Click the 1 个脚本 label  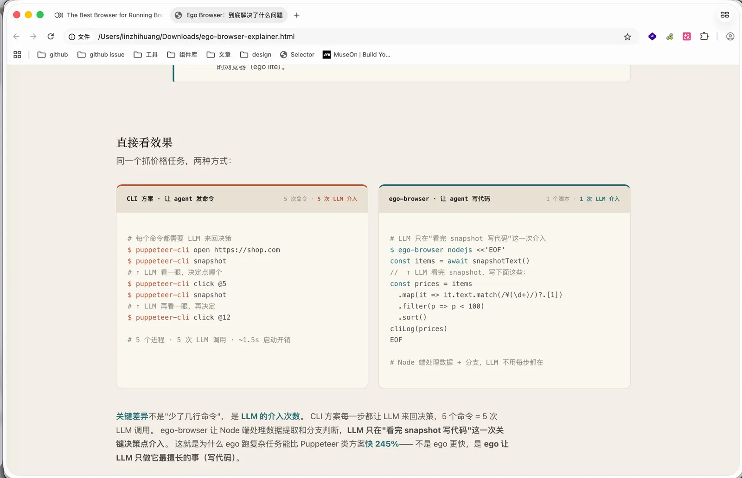point(557,199)
